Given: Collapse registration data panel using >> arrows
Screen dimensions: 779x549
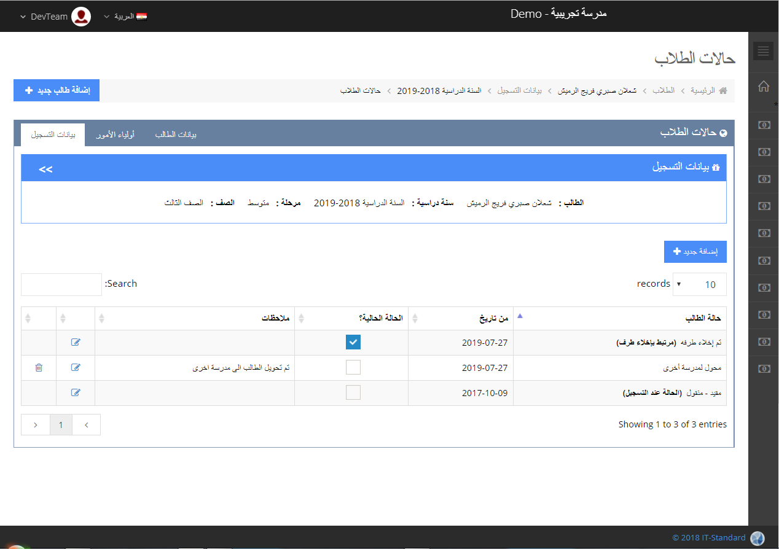Looking at the screenshot, I should coord(45,169).
